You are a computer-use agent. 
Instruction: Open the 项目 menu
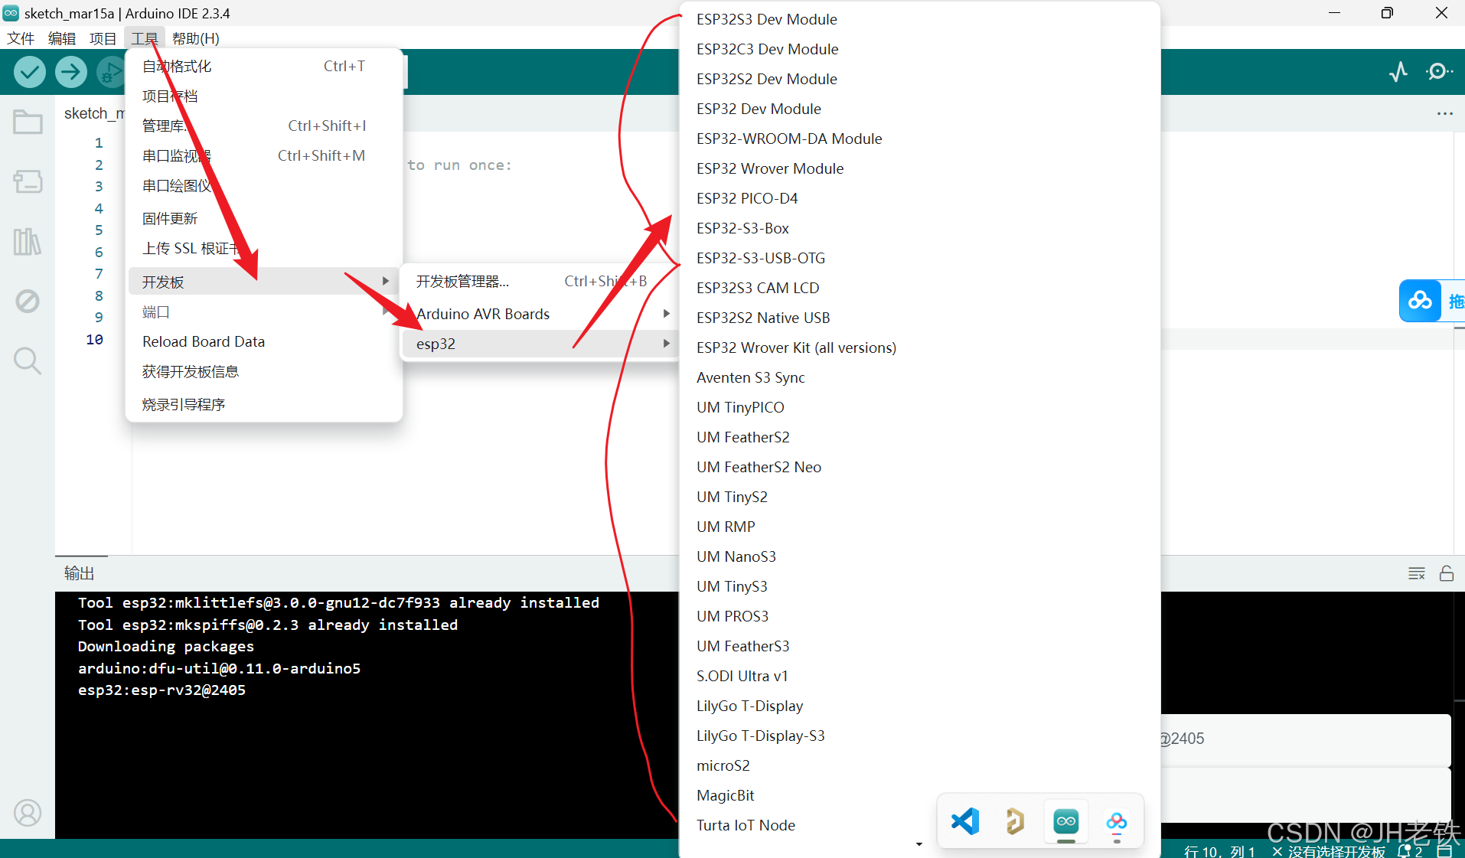pyautogui.click(x=103, y=38)
